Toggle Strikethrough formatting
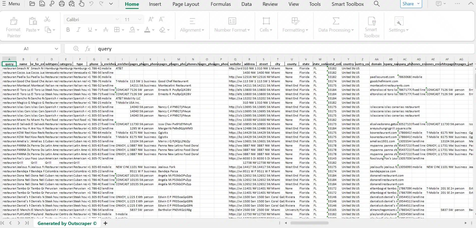Screen dimensions: 476x228 (x=106, y=30)
